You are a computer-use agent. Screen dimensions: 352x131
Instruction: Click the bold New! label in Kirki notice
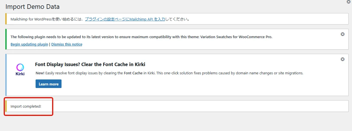[x=40, y=73]
